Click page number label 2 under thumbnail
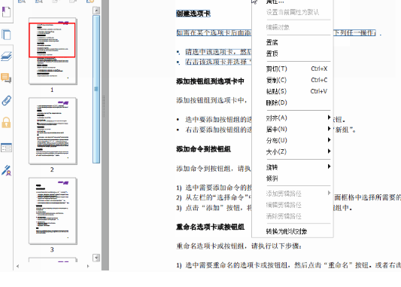 pos(52,169)
